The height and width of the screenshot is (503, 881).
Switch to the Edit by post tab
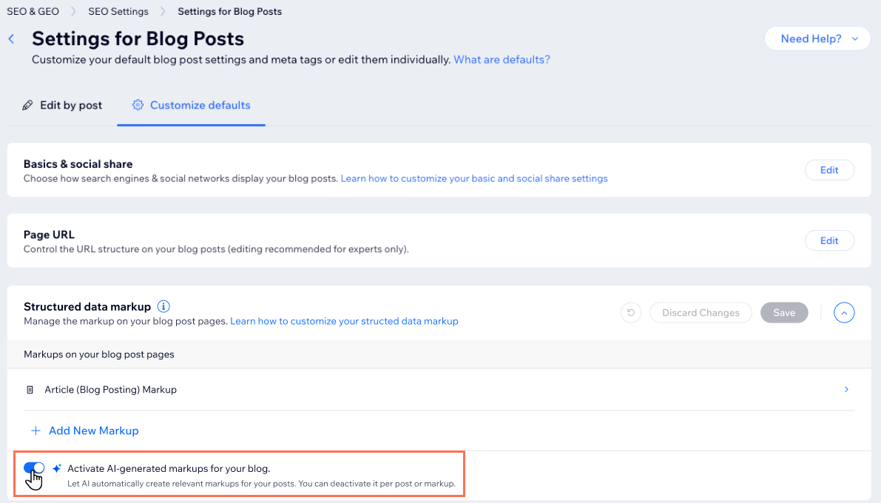click(70, 105)
